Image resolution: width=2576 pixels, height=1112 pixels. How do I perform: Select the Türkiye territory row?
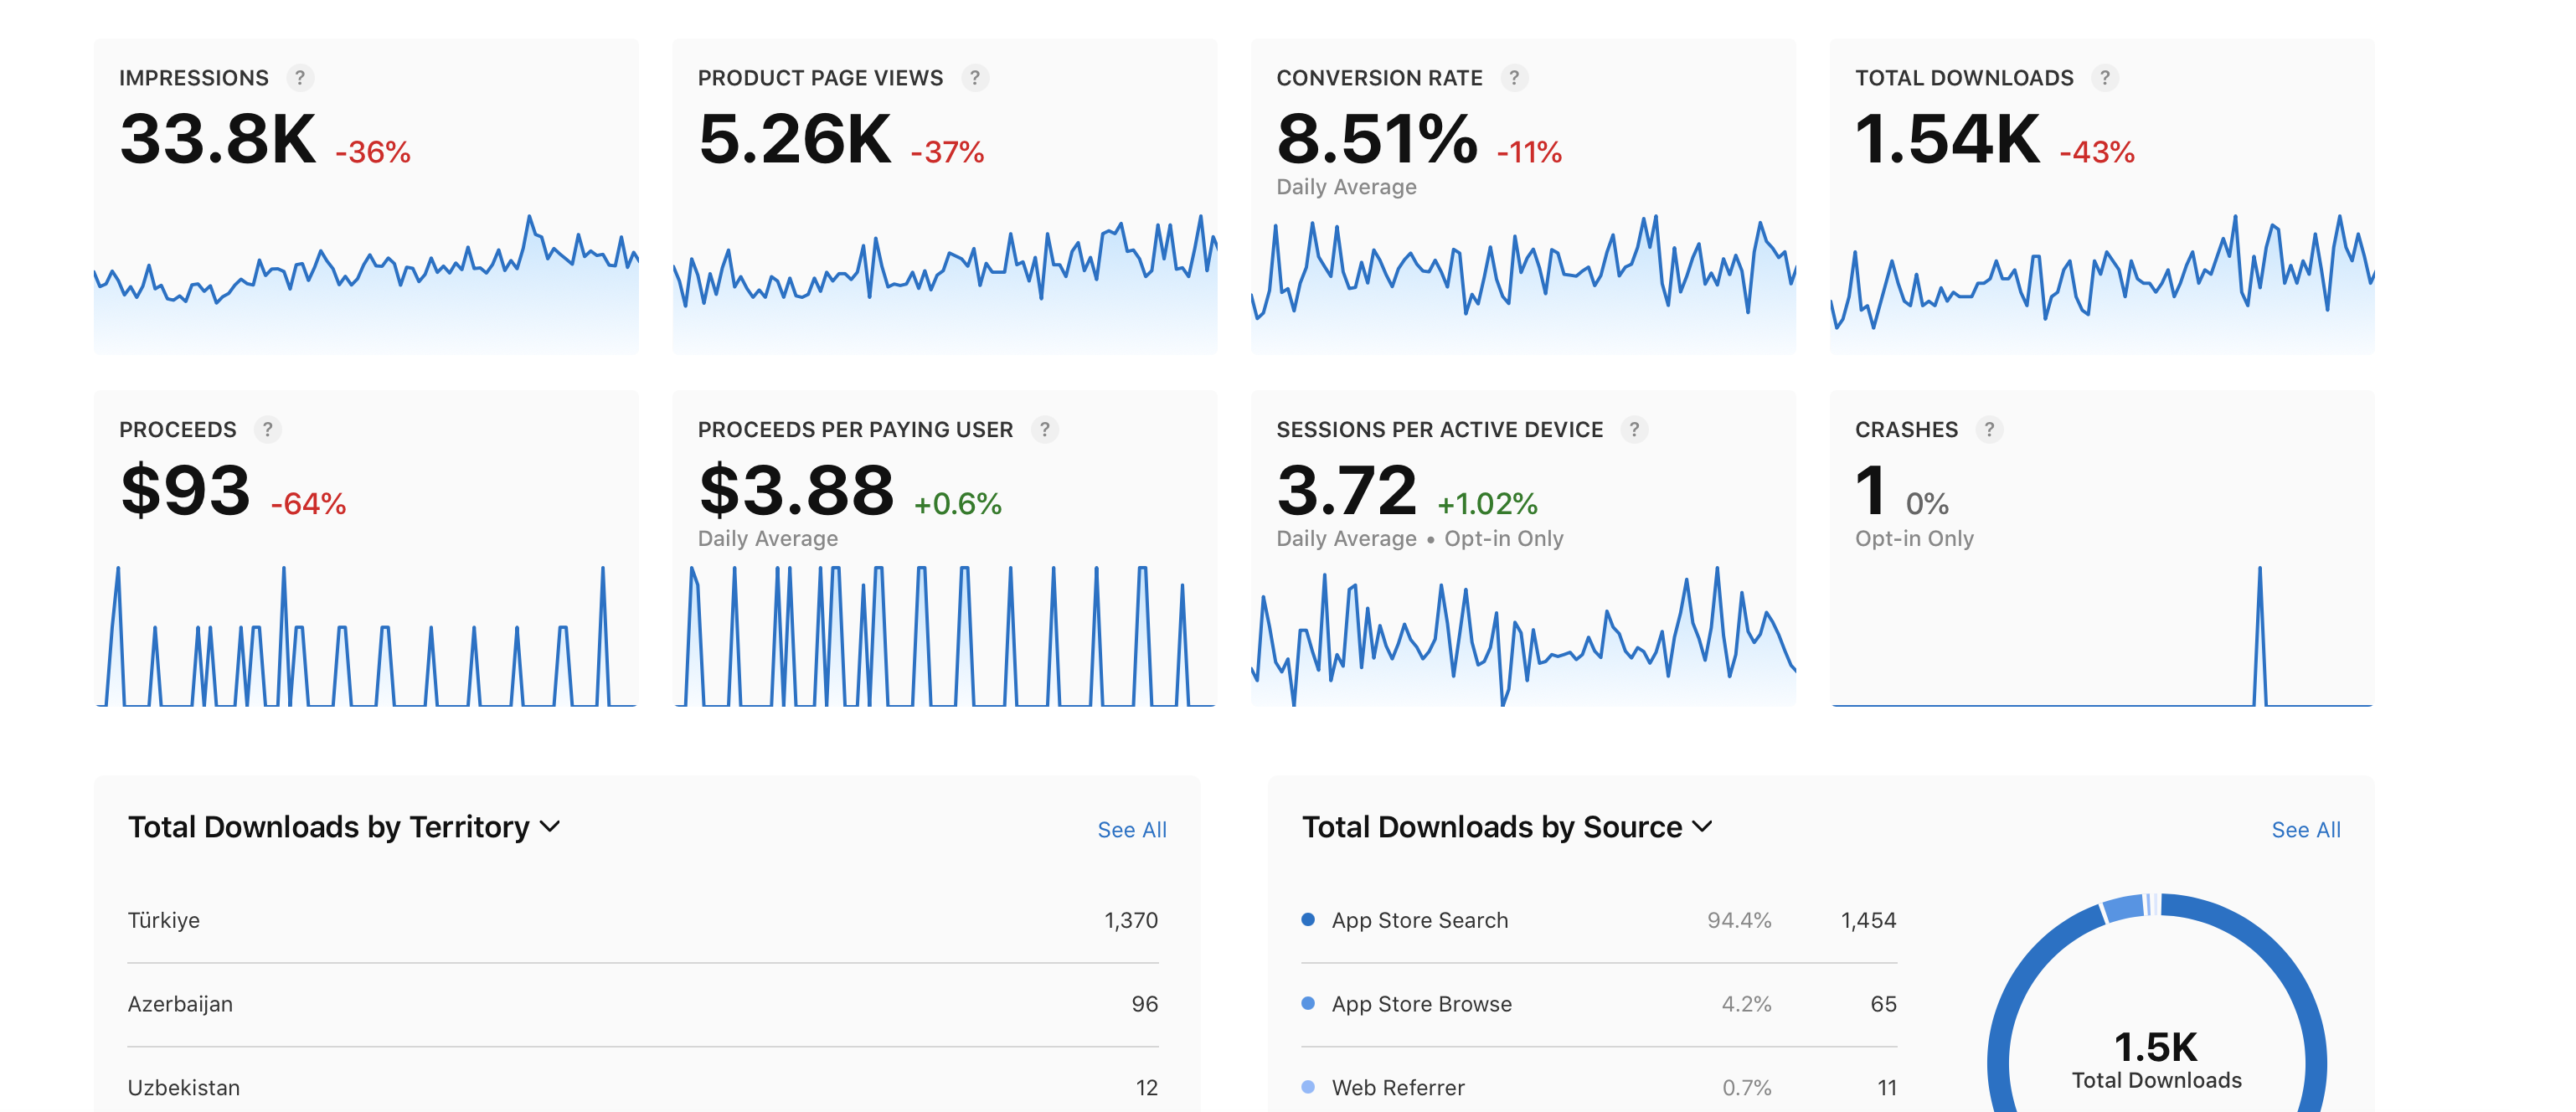[643, 921]
